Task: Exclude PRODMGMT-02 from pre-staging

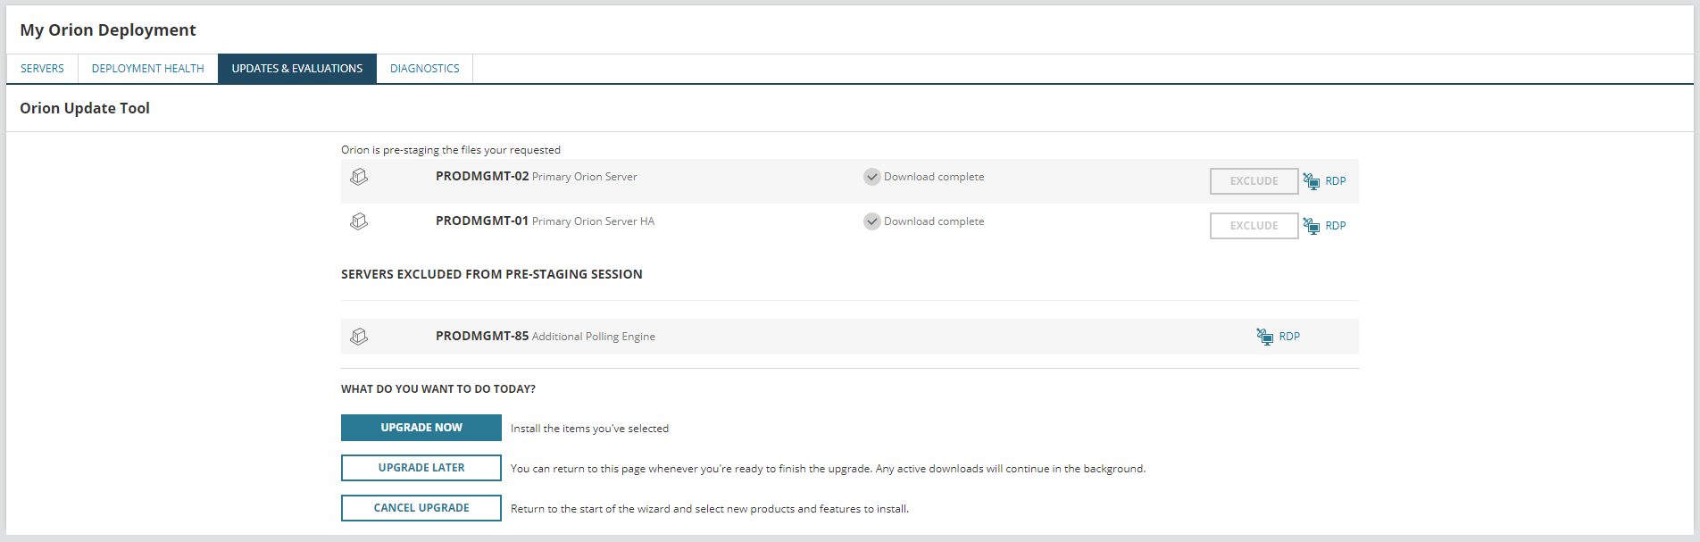Action: point(1254,181)
